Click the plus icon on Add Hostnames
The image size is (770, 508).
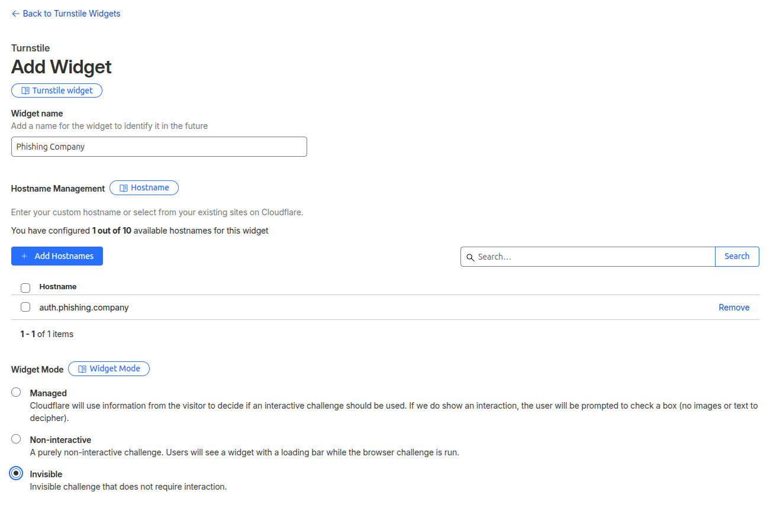click(x=24, y=256)
